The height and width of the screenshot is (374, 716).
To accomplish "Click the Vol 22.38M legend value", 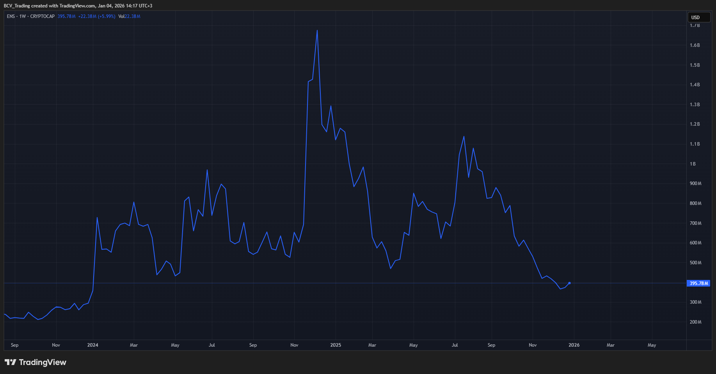I will 129,16.
